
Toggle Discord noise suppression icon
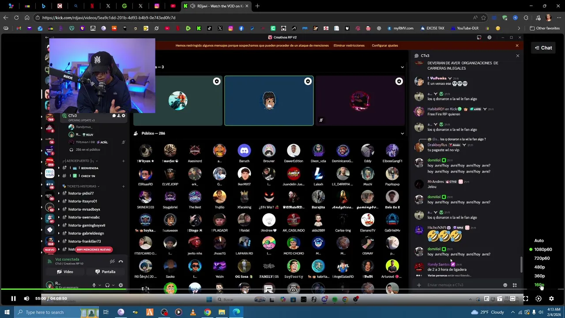[x=112, y=261]
